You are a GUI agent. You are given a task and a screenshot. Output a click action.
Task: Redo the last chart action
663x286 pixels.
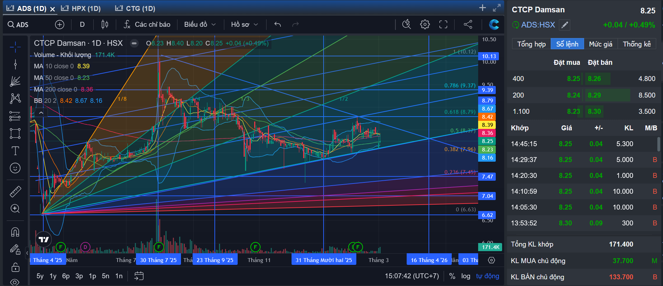coord(295,25)
